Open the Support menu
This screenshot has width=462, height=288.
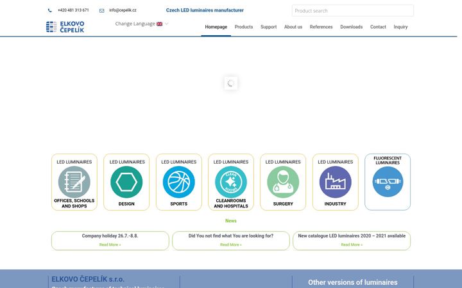pos(268,27)
